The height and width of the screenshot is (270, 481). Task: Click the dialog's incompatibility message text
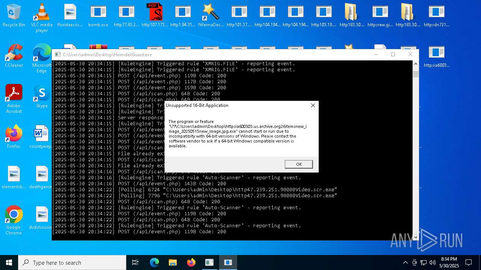[237, 134]
